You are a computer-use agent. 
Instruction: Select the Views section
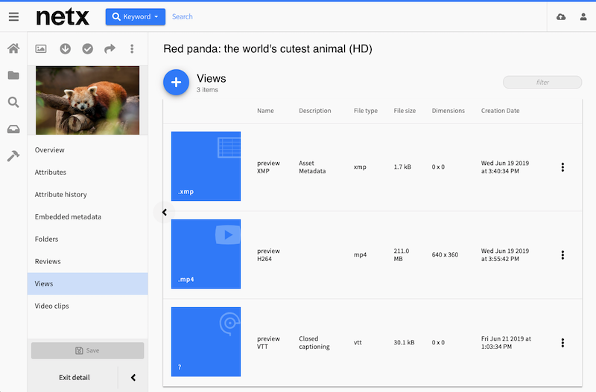(87, 283)
